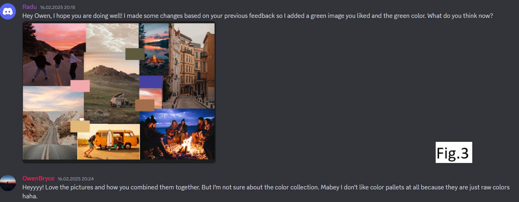The width and height of the screenshot is (519, 202).
Task: Click the purple-blue color swatch
Action: tap(151, 82)
